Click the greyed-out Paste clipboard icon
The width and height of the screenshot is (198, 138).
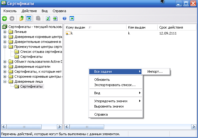tap(38, 18)
